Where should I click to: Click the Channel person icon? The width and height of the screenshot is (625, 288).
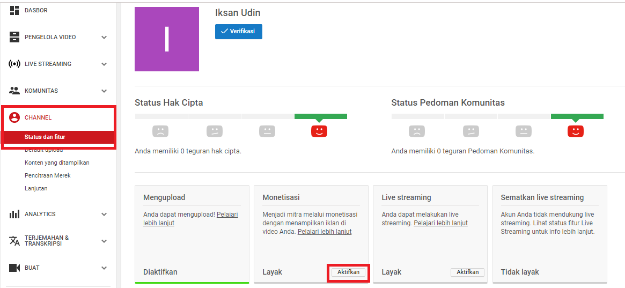pyautogui.click(x=14, y=117)
